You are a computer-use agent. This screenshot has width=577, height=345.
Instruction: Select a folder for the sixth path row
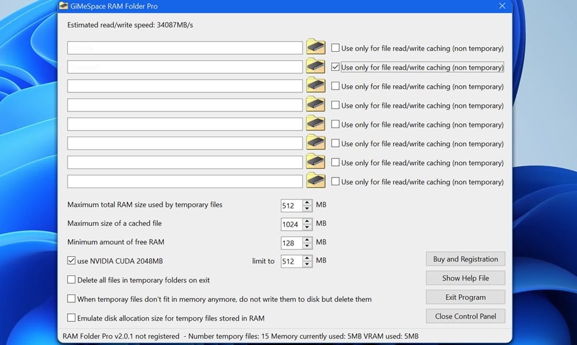tap(316, 143)
